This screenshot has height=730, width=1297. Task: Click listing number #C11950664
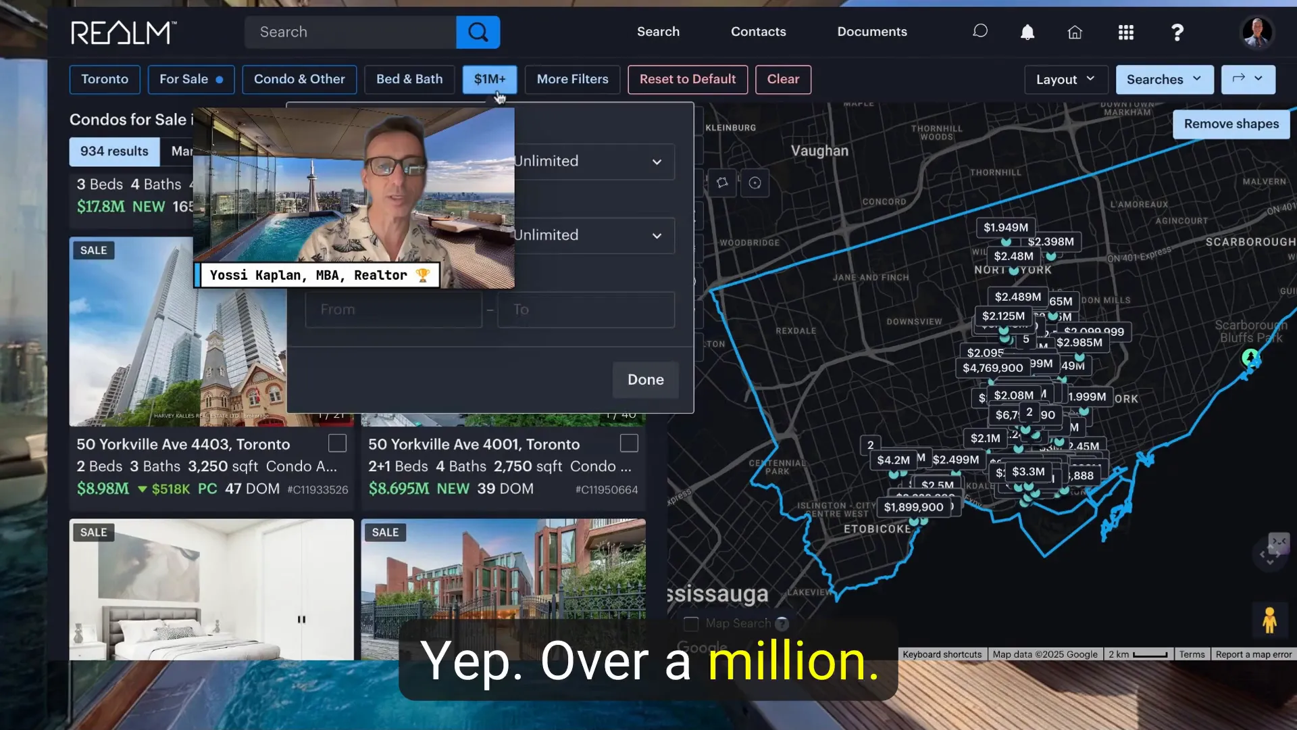pyautogui.click(x=606, y=489)
